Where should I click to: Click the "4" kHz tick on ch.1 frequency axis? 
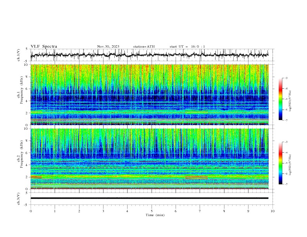click(27, 101)
